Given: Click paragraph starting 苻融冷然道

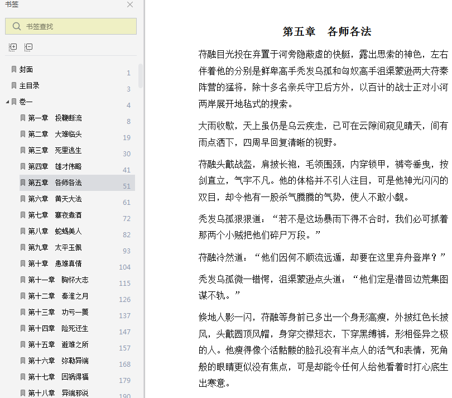Looking at the screenshot, I should tap(322, 257).
